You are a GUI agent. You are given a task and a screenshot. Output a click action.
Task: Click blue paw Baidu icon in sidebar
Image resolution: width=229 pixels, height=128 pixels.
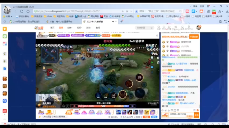[x=5, y=101]
